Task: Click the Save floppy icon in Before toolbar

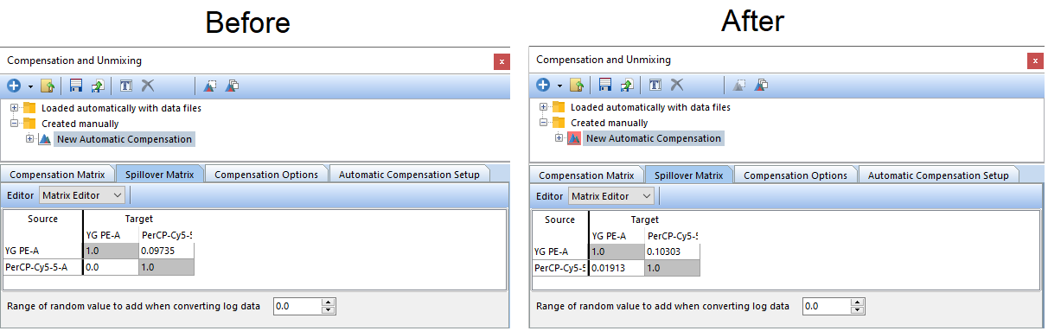Action: click(76, 86)
